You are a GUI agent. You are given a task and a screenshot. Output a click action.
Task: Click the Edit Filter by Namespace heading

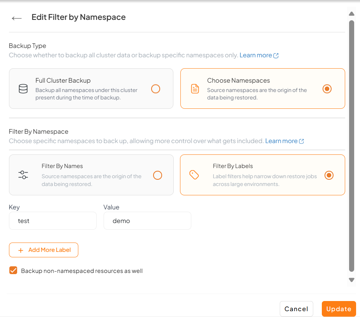coord(79,17)
